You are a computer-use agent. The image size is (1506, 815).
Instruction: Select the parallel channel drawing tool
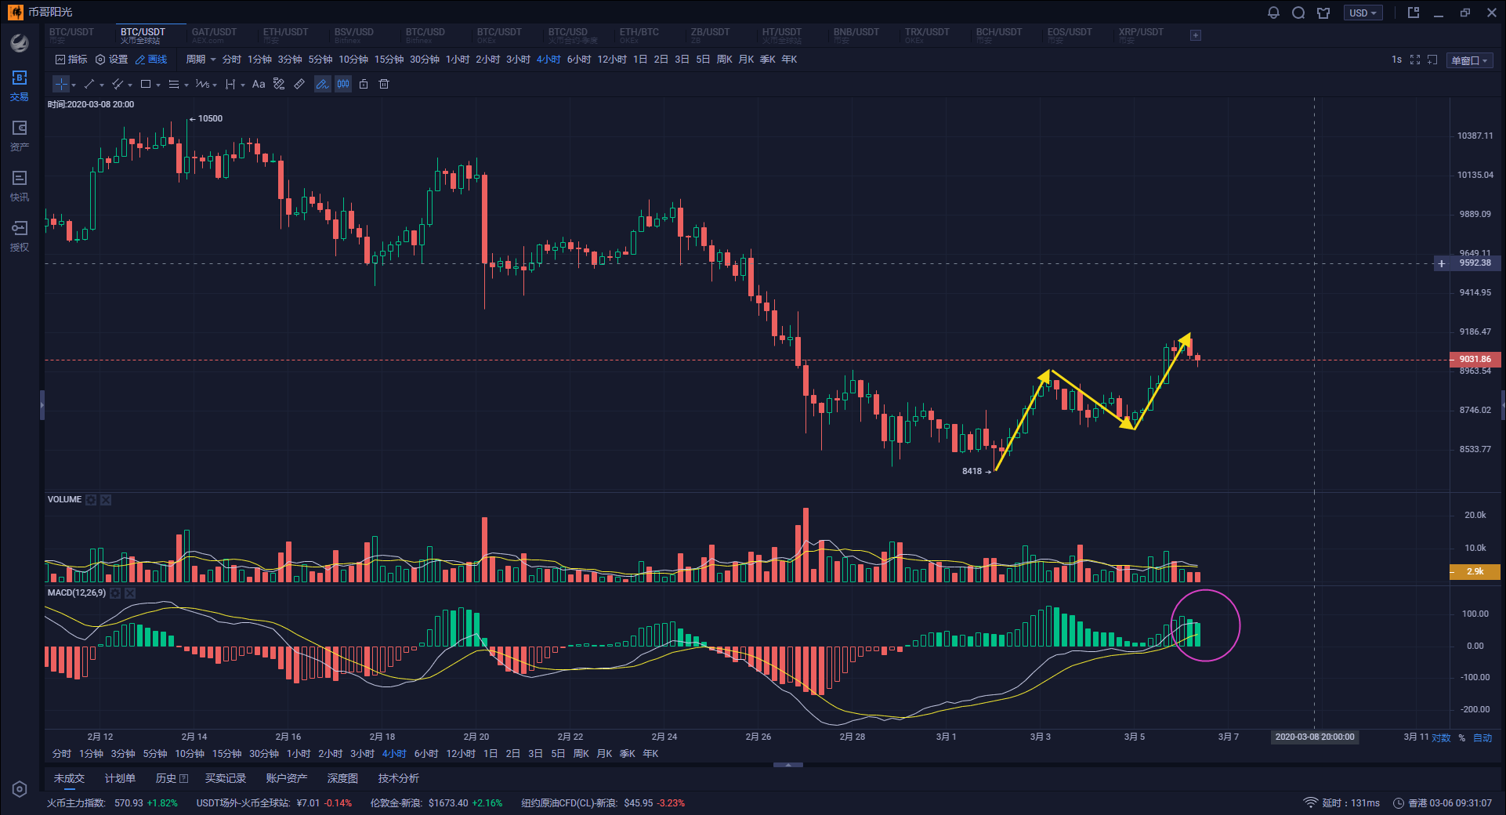118,84
